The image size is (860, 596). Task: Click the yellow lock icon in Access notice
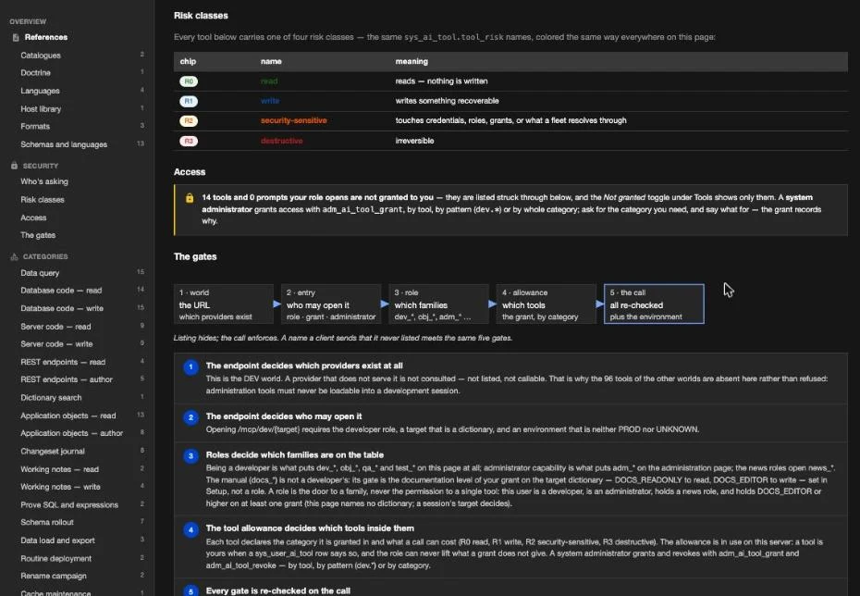point(190,198)
